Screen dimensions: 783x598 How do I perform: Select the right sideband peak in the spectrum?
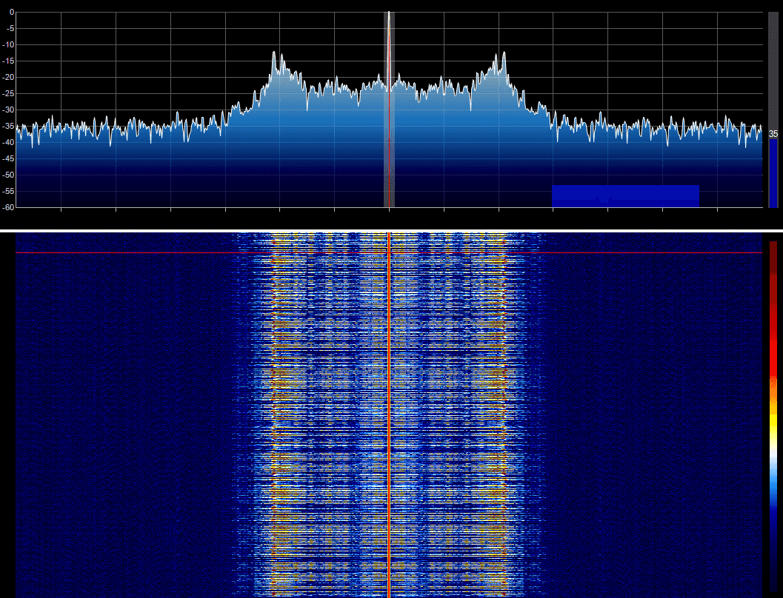[504, 56]
